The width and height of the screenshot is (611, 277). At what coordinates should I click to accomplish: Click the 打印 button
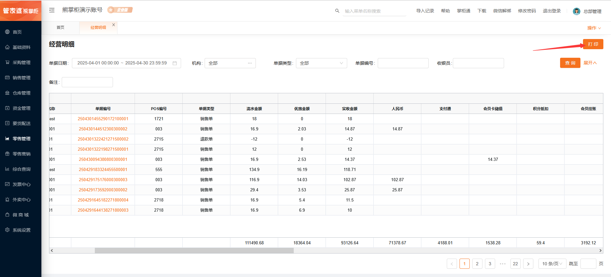pos(593,44)
